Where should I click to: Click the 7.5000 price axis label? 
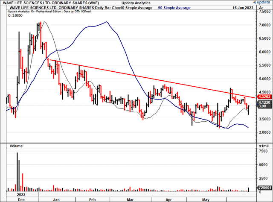[x=265, y=12]
